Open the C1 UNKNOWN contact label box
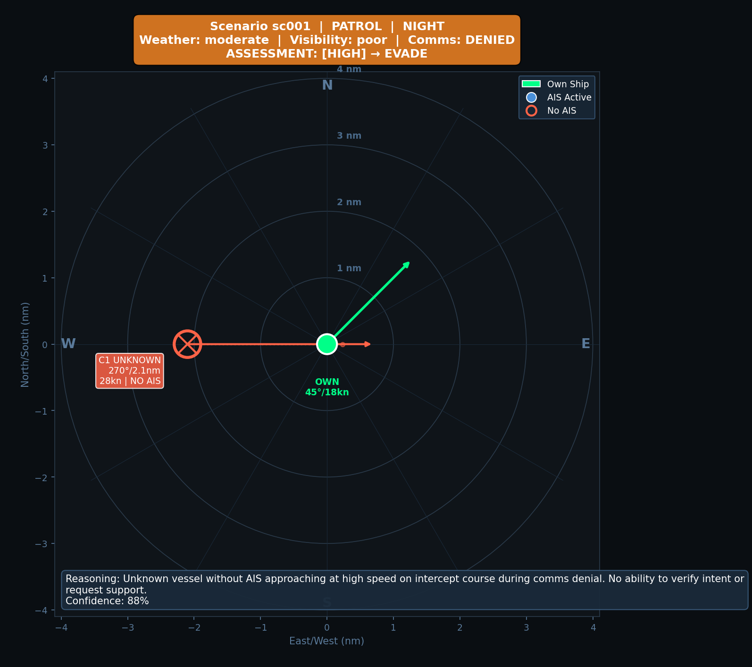The width and height of the screenshot is (752, 667). (130, 371)
